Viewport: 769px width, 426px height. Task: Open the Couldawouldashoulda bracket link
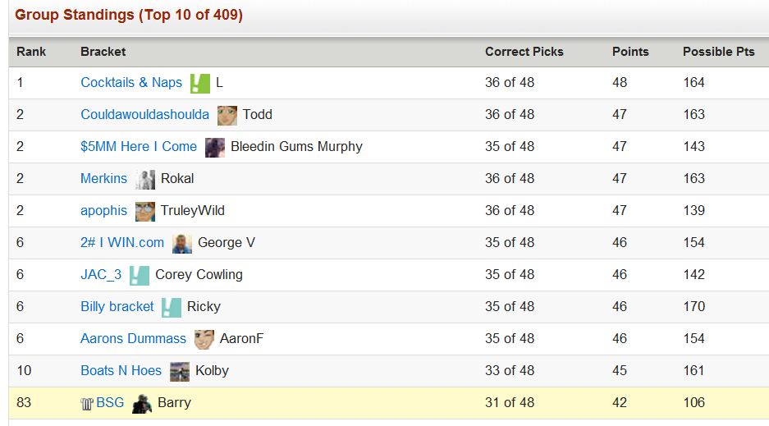[x=144, y=114]
